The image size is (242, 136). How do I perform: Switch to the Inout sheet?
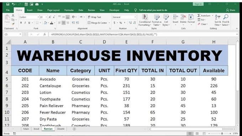(36, 129)
